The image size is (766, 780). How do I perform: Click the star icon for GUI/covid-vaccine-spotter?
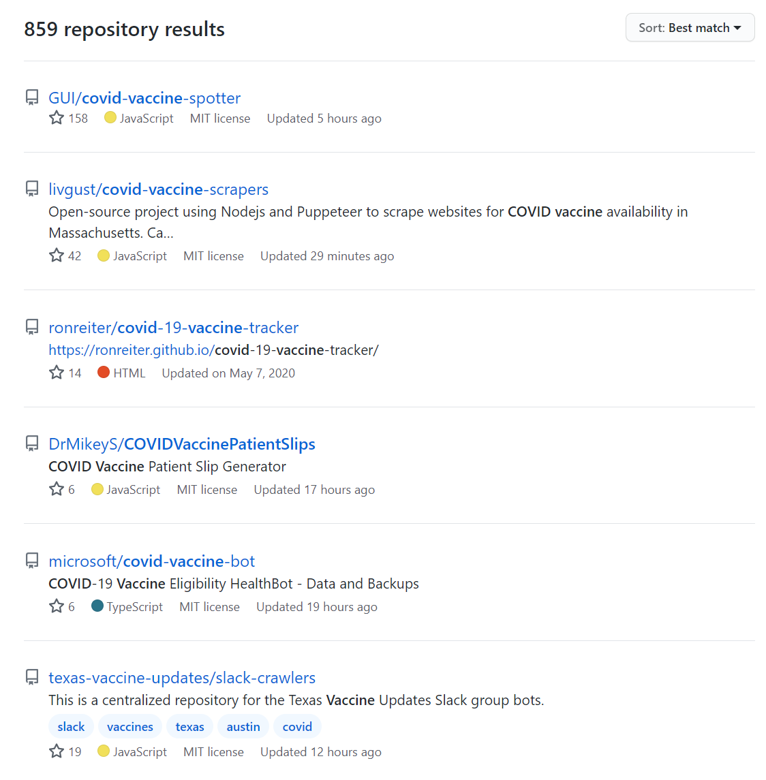coord(57,118)
